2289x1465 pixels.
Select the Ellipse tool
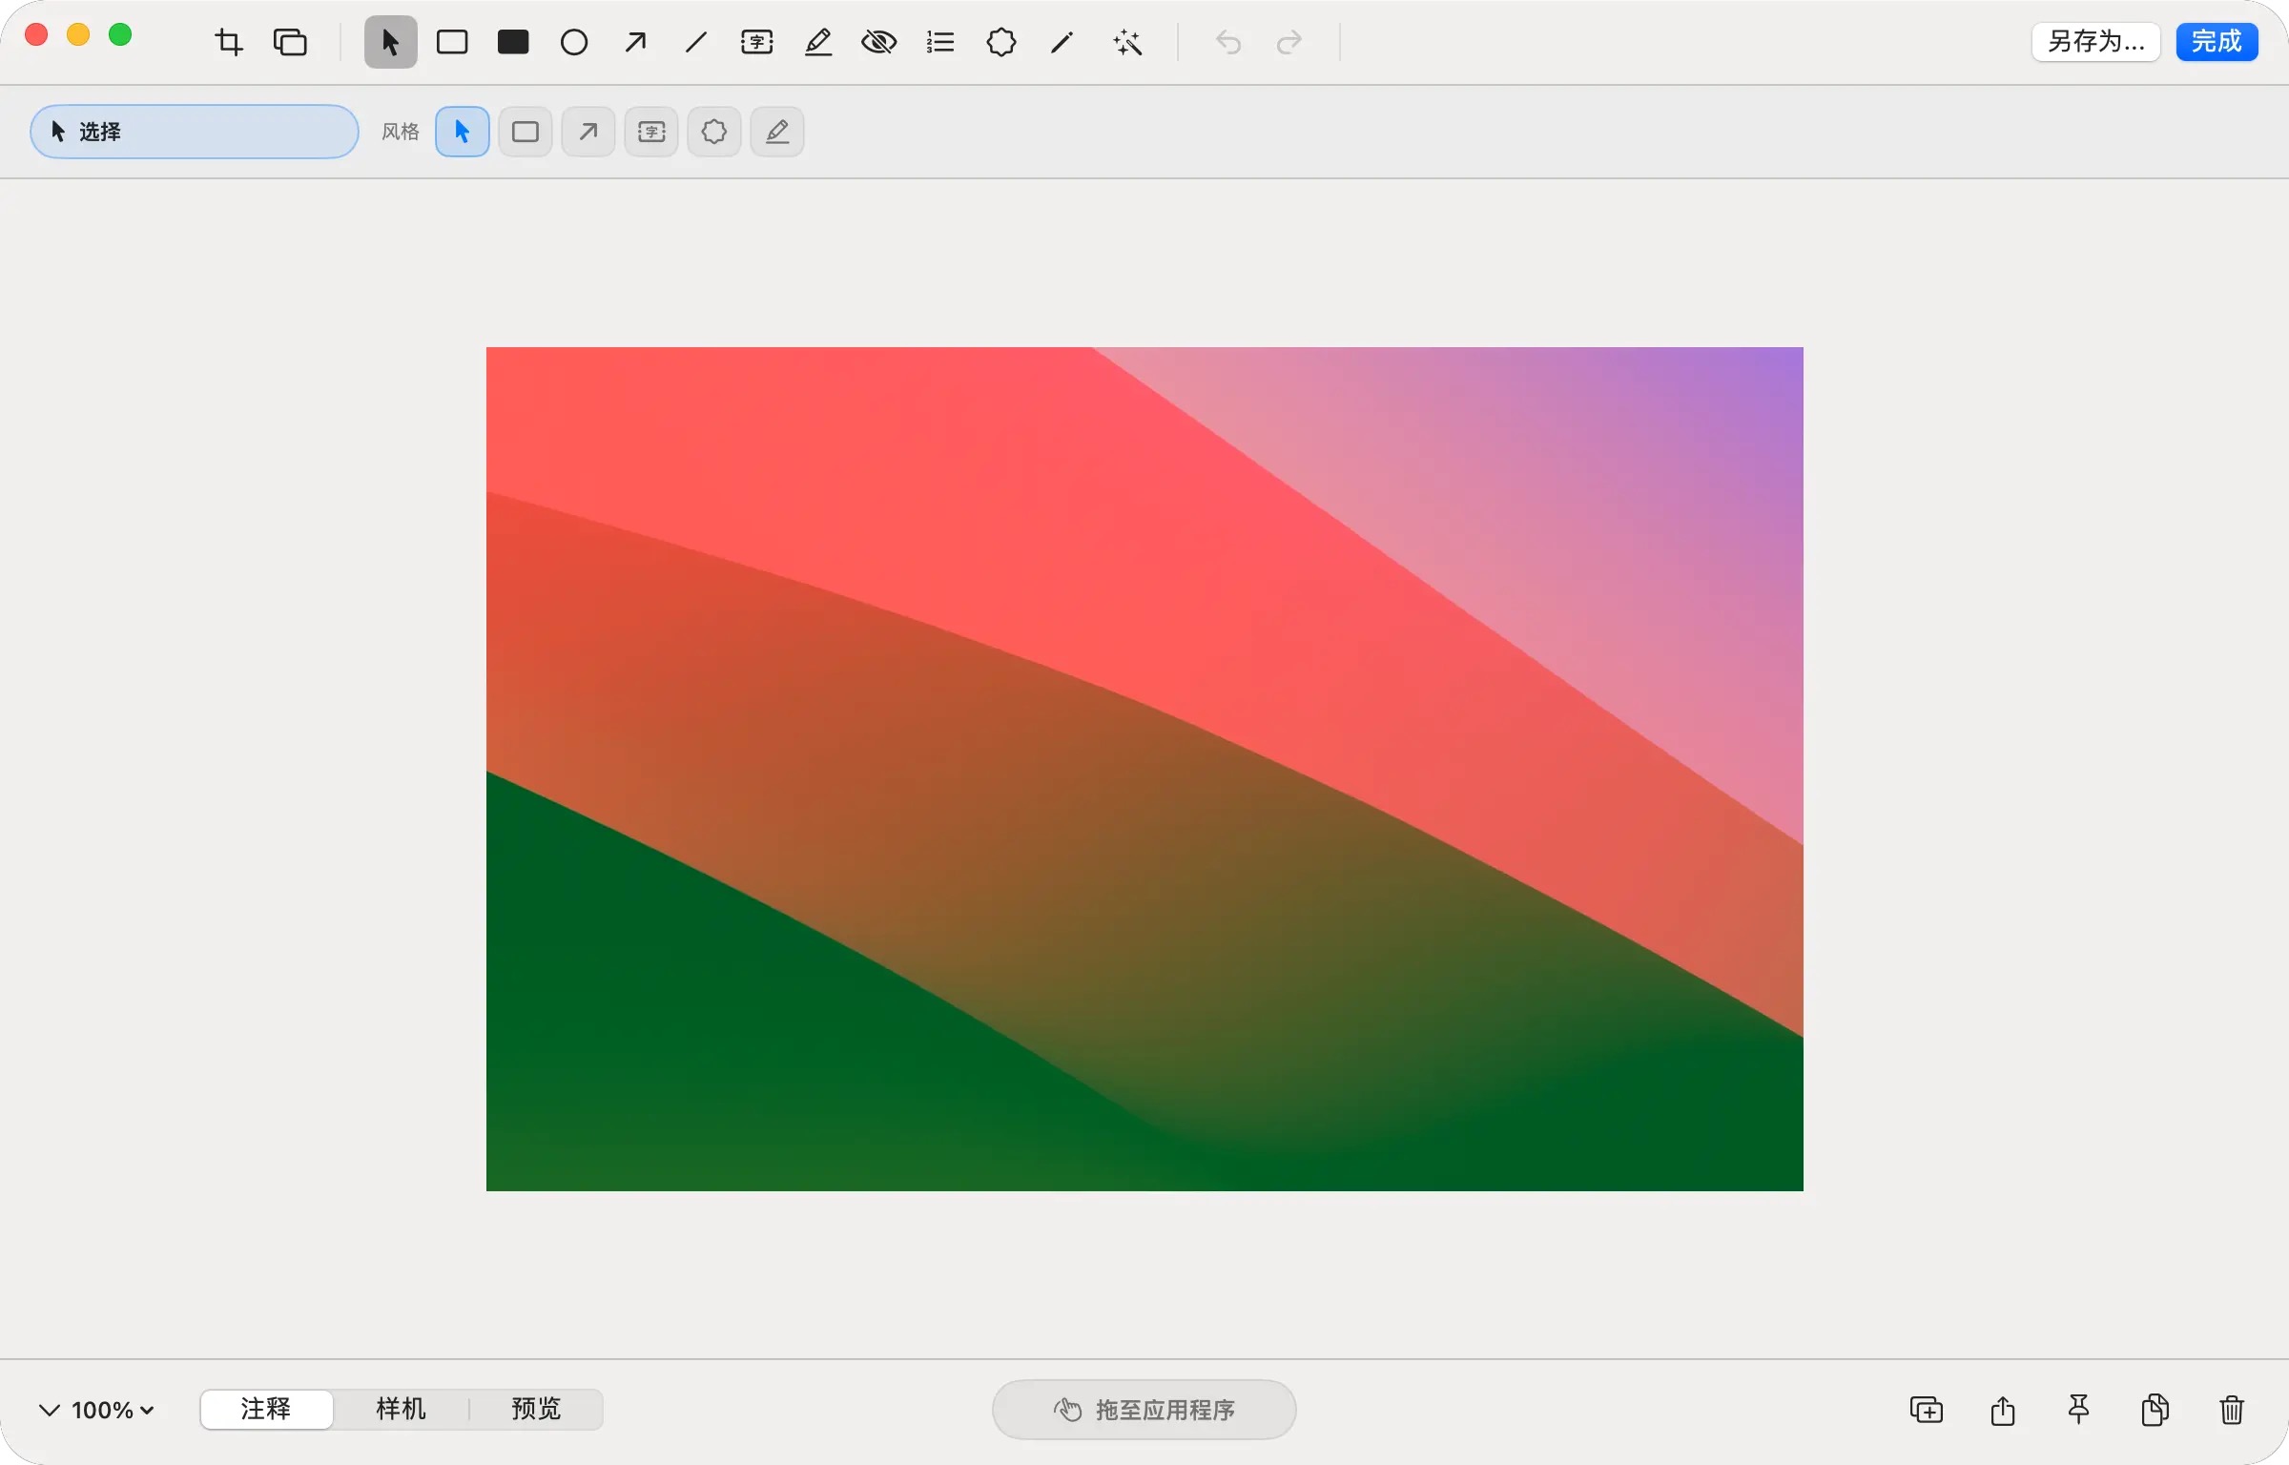tap(574, 42)
